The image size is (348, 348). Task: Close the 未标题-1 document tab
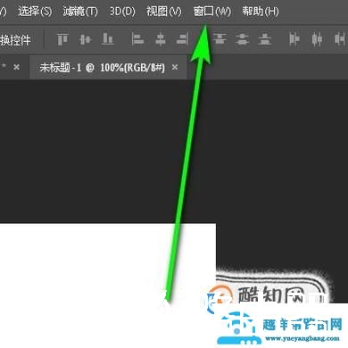click(x=175, y=68)
